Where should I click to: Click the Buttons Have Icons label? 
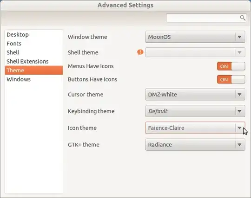click(92, 79)
